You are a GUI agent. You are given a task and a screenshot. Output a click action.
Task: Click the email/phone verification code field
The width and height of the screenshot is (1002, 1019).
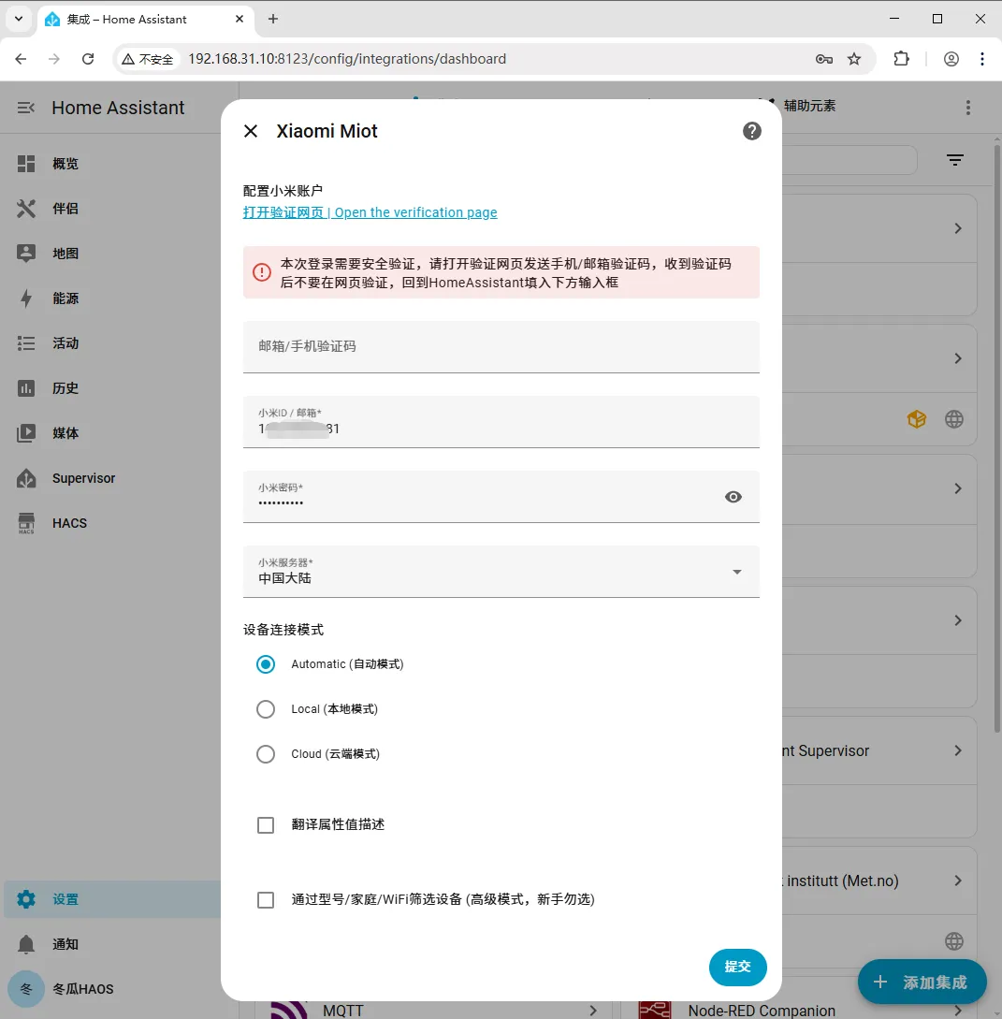tap(501, 347)
